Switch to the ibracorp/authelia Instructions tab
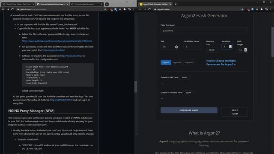This screenshot has width=274, height=154. 52,4
